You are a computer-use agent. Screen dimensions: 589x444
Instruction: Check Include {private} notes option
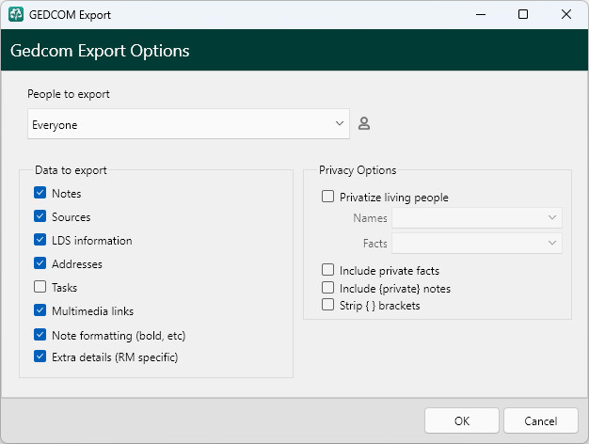(327, 288)
